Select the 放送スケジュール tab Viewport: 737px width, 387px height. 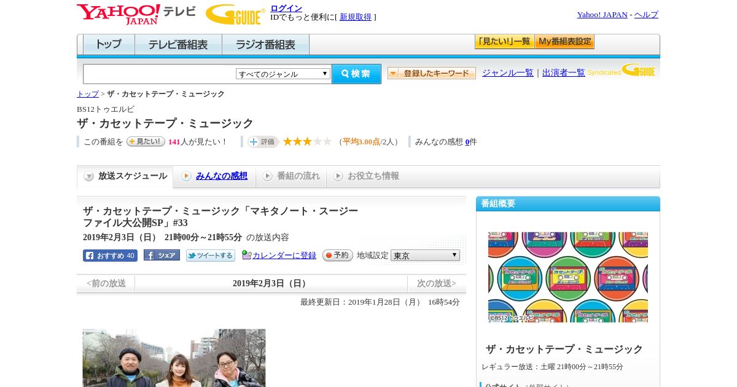click(x=125, y=176)
